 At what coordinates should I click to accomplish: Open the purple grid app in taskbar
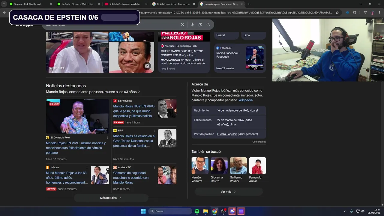click(241, 211)
